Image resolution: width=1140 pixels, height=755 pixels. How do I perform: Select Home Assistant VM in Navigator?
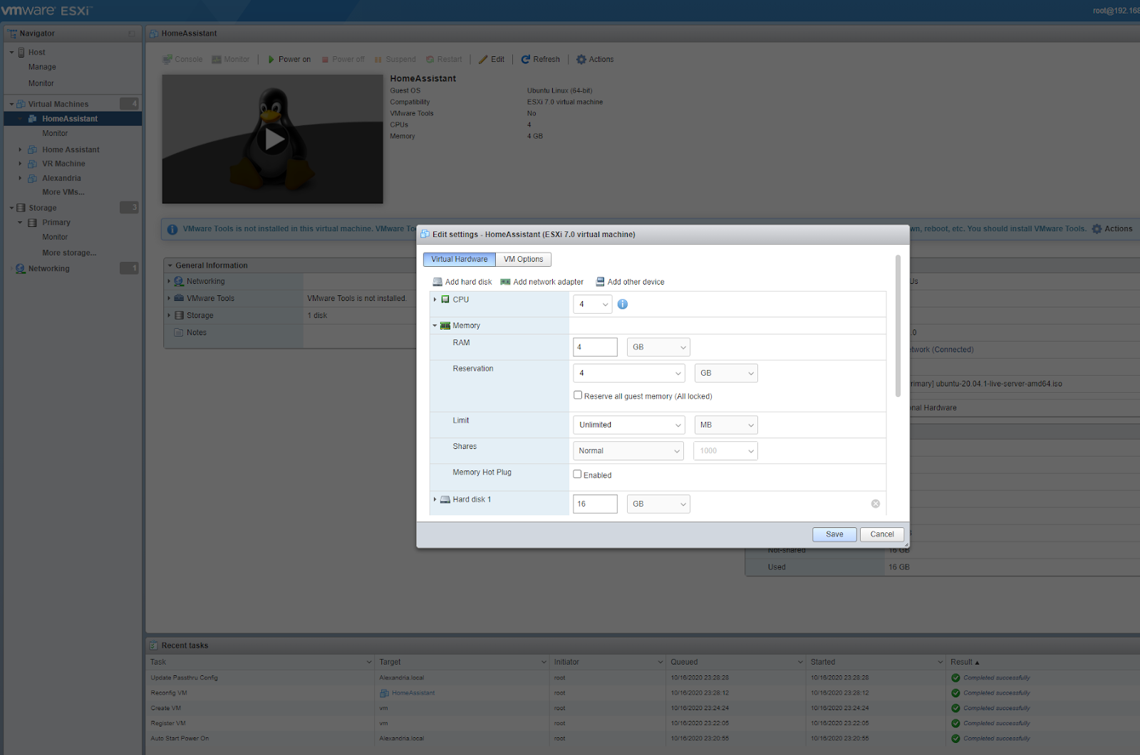pos(71,149)
